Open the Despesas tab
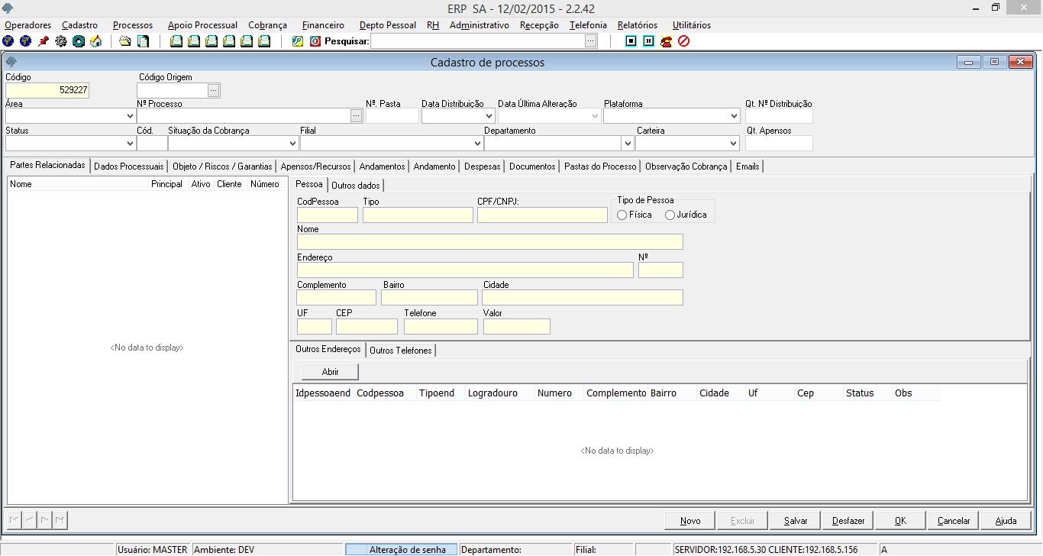1043x556 pixels. pyautogui.click(x=483, y=166)
